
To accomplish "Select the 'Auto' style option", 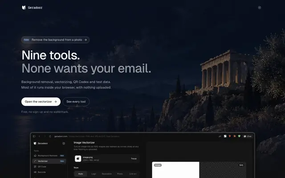I will point(81,174).
